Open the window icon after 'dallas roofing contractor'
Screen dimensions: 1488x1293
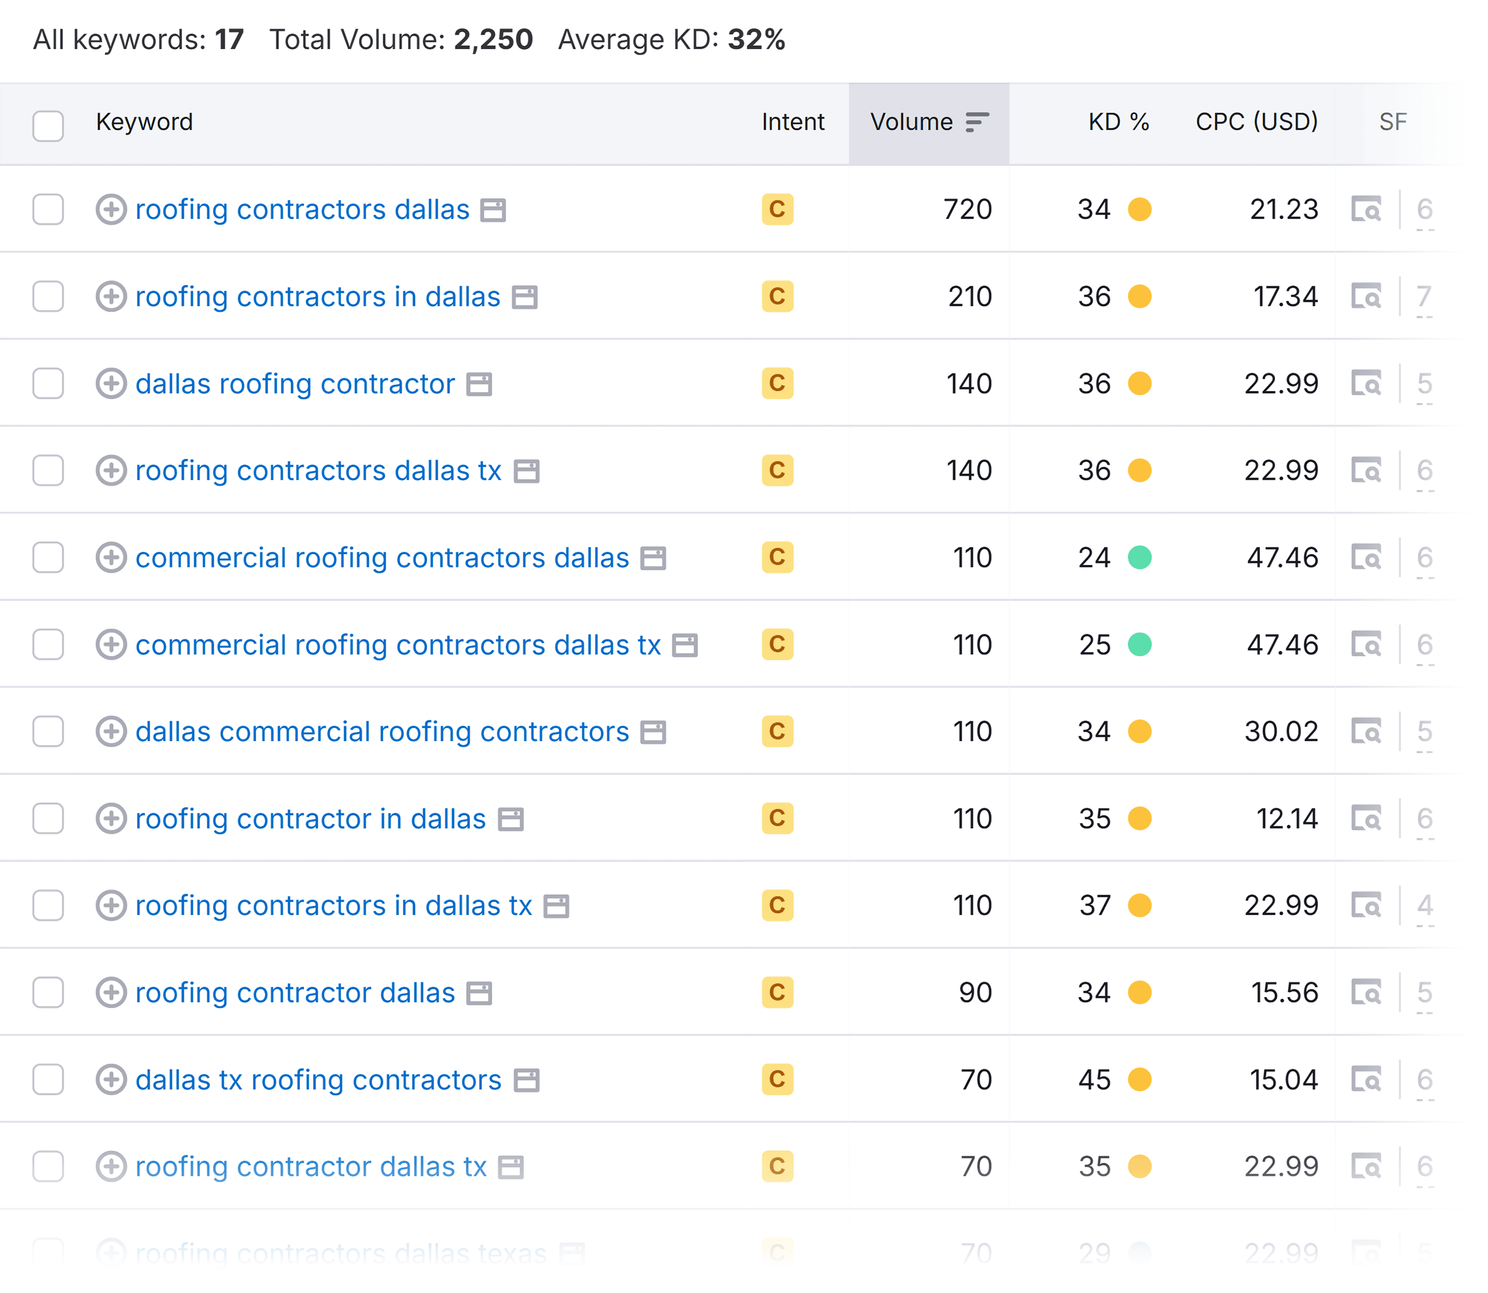point(479,385)
